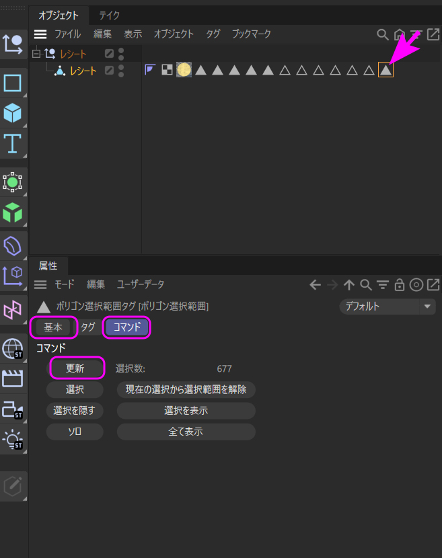Toggle new-manager target icon in Attributes
Image resolution: width=442 pixels, height=558 pixels.
click(x=416, y=285)
